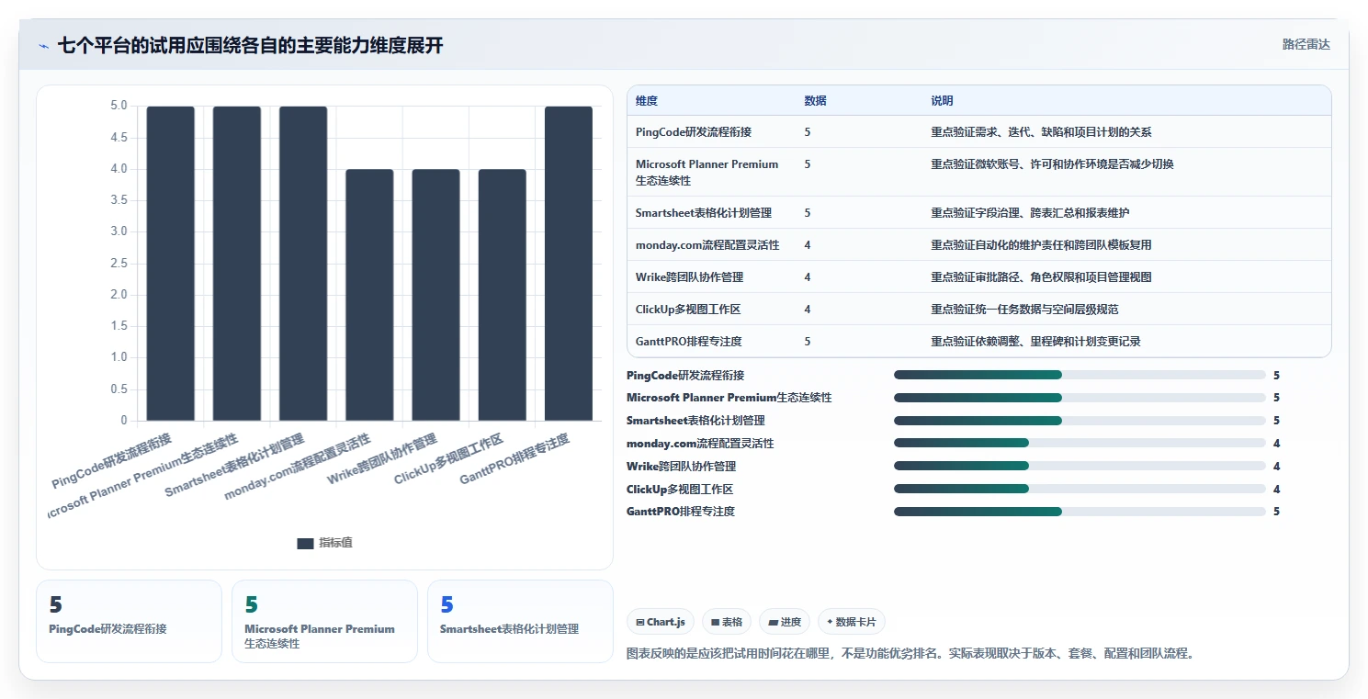Click the Microsoft Planner Premium chart bar

[x=237, y=264]
